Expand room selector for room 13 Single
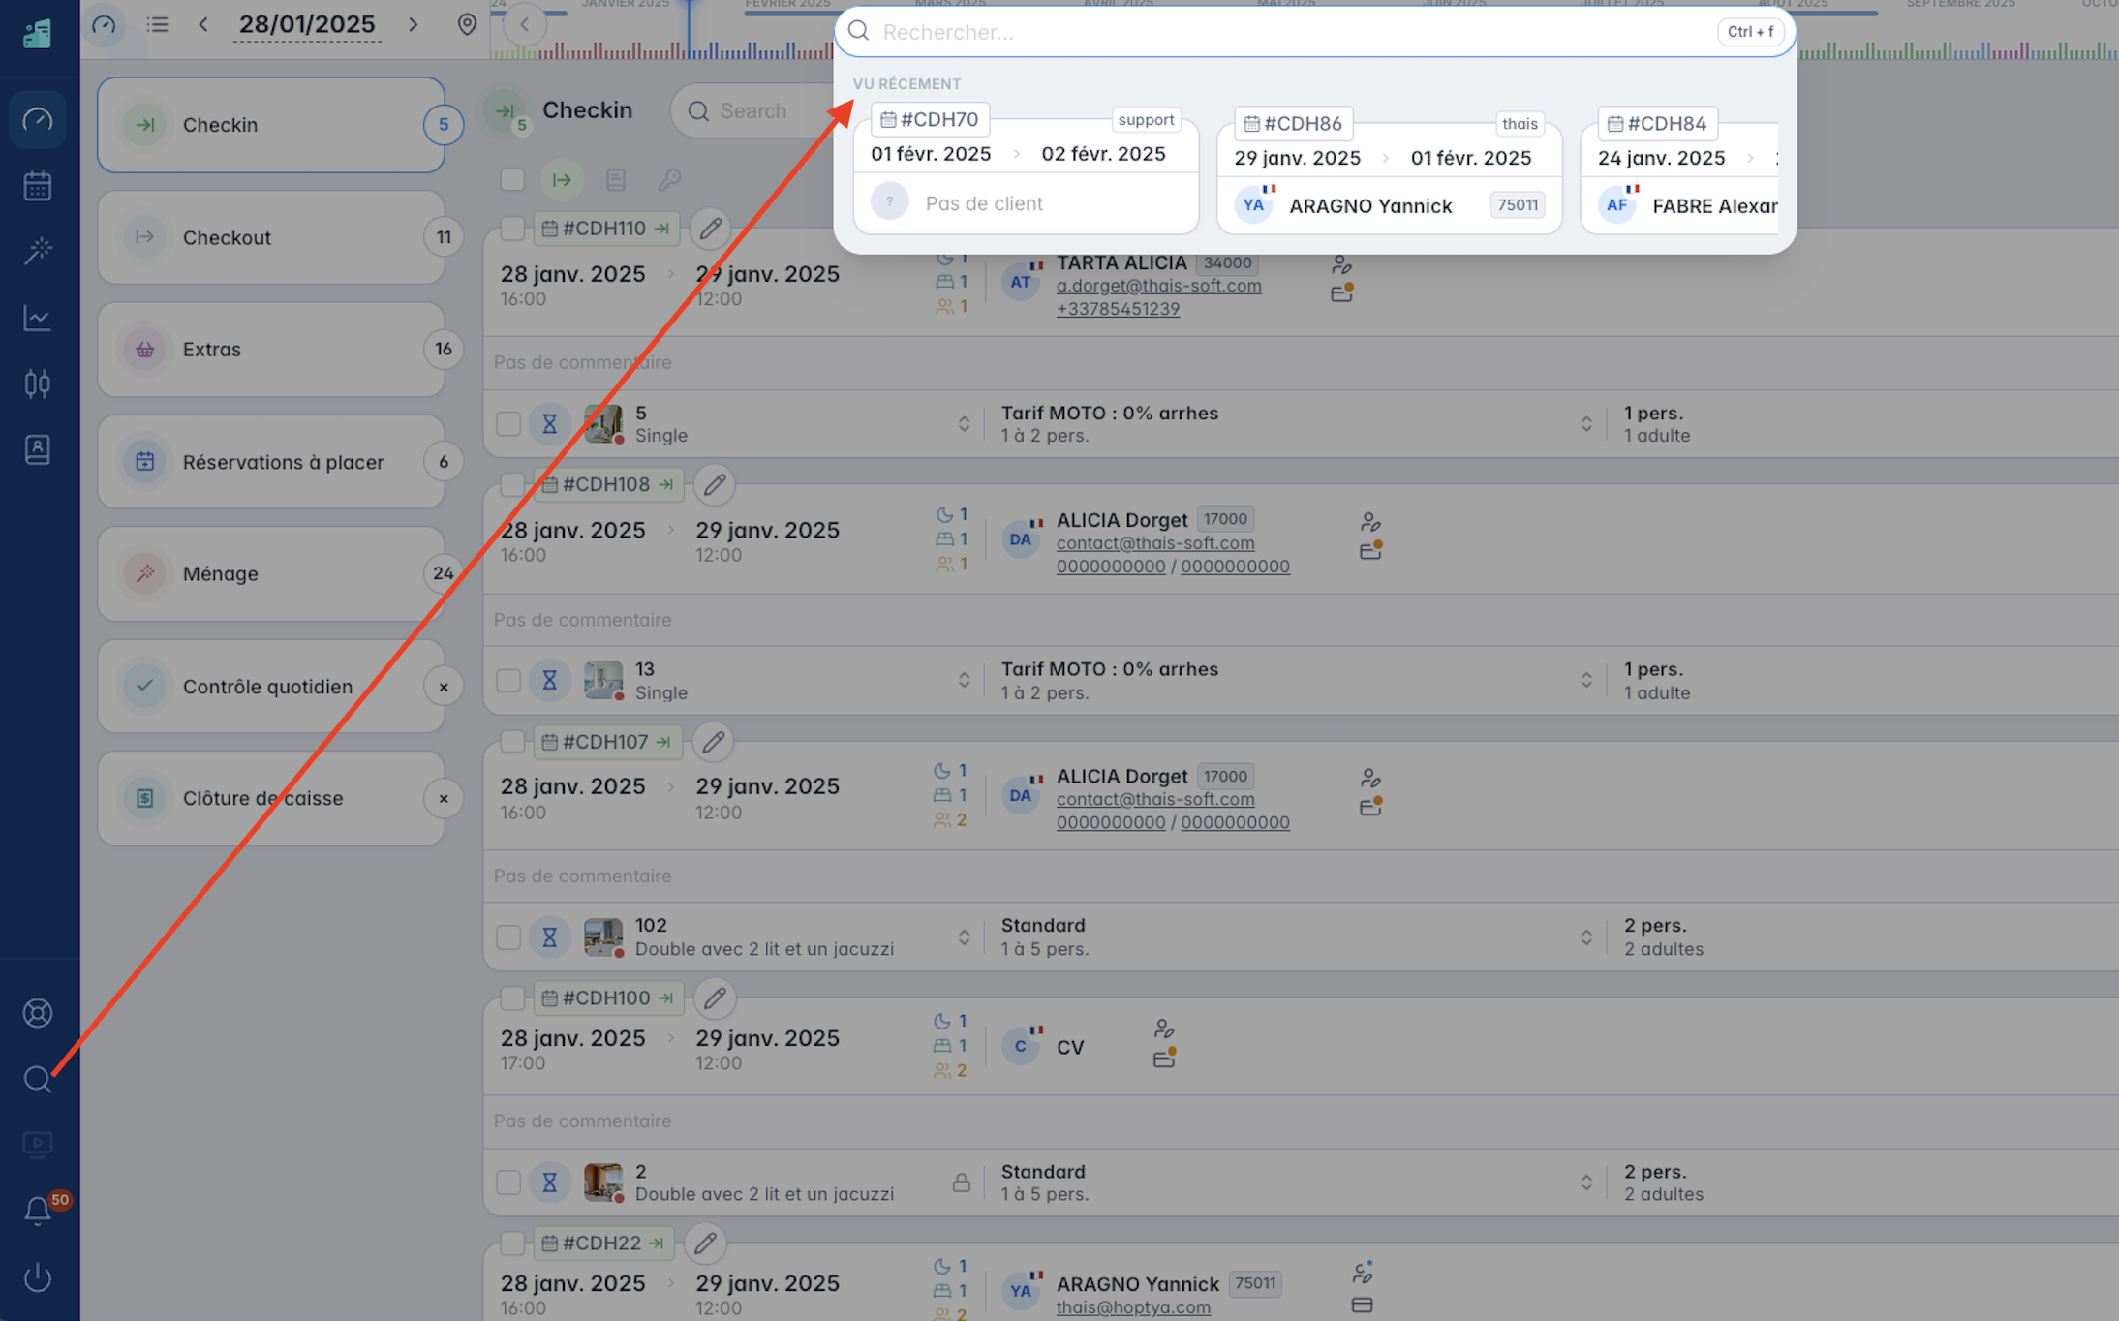The width and height of the screenshot is (2119, 1321). (x=964, y=680)
